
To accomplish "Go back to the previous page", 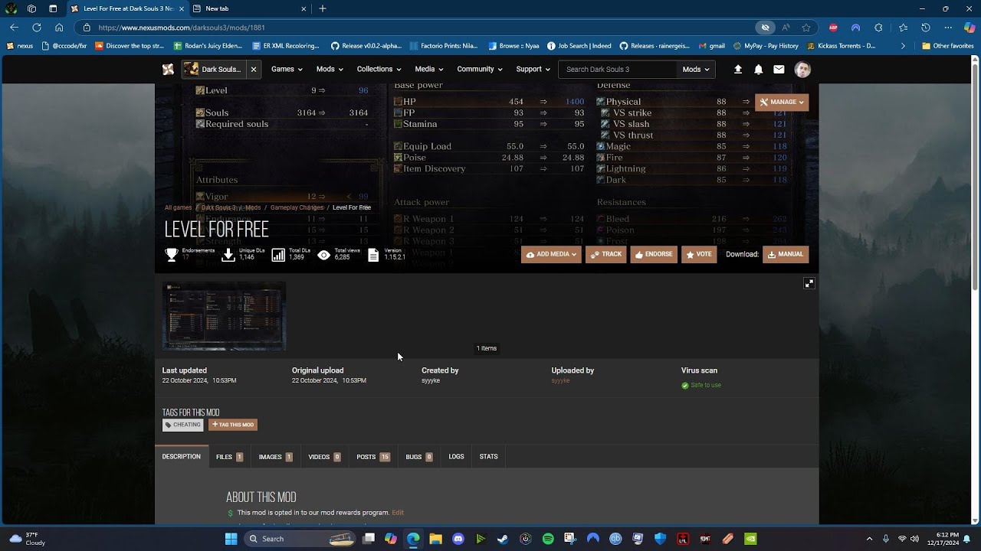I will point(14,28).
